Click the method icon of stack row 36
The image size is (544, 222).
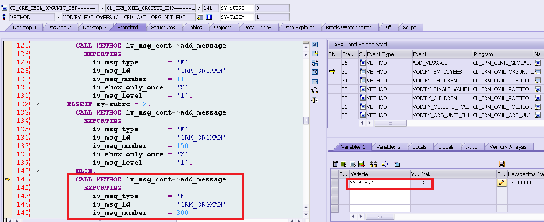362,63
